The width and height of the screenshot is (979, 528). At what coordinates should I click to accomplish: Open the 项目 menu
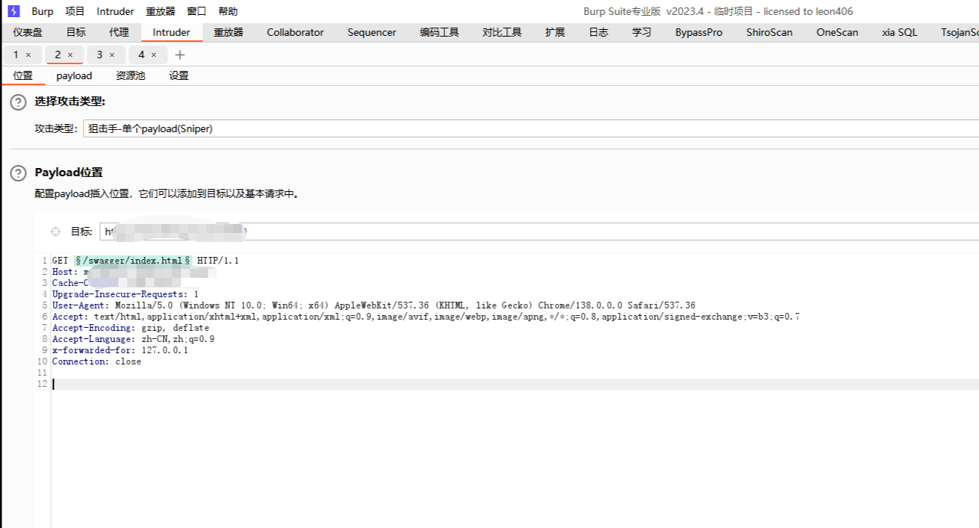click(x=75, y=11)
